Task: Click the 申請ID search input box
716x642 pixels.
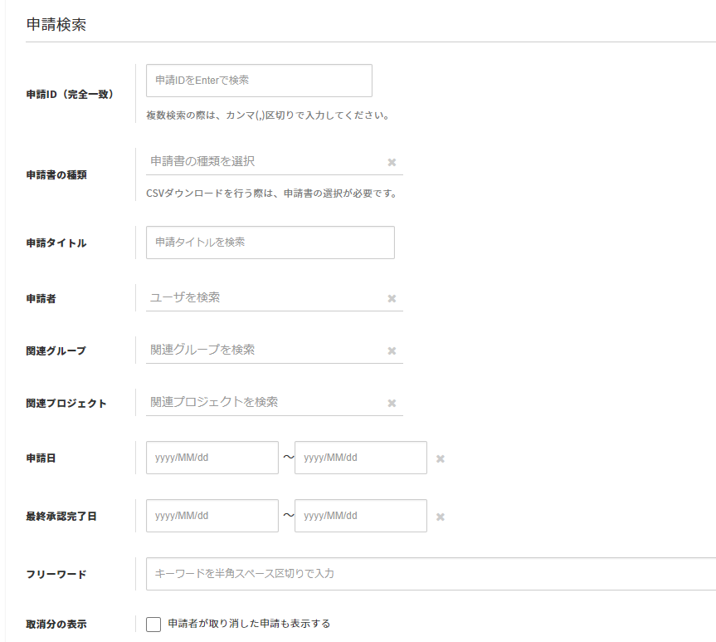Action: tap(259, 81)
